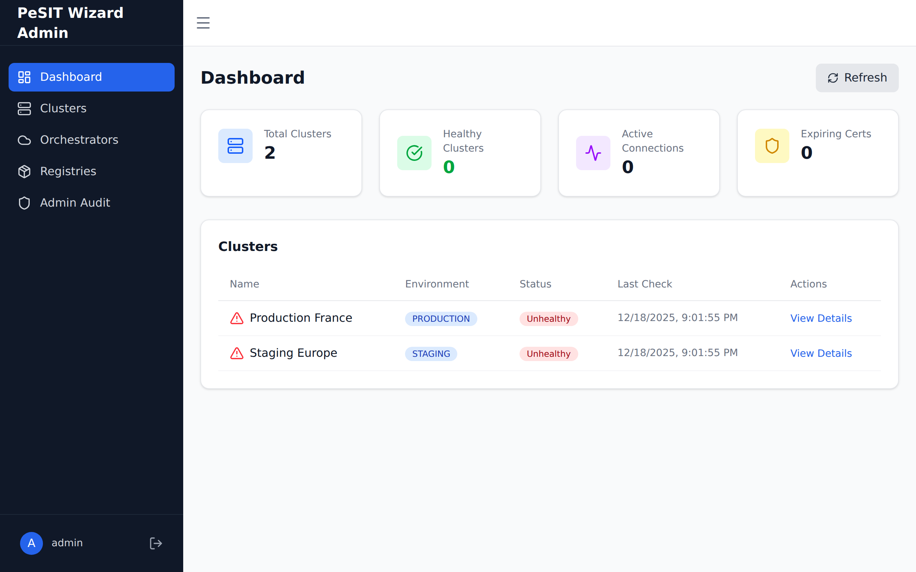Image resolution: width=916 pixels, height=572 pixels.
Task: Toggle the sidebar with the hamburger menu
Action: [x=203, y=23]
